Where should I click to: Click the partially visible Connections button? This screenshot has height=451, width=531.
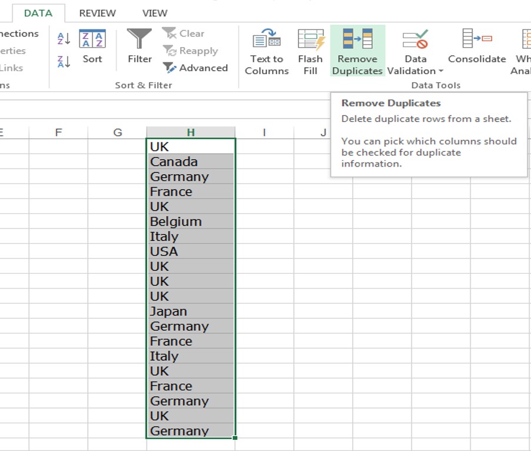pos(19,33)
